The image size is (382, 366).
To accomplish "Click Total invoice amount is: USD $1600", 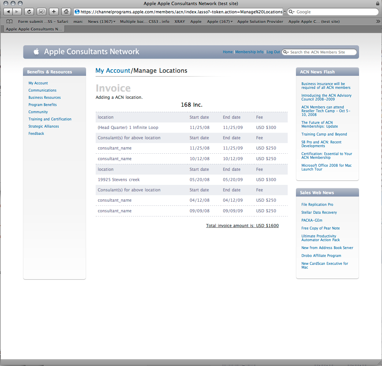I will (242, 226).
